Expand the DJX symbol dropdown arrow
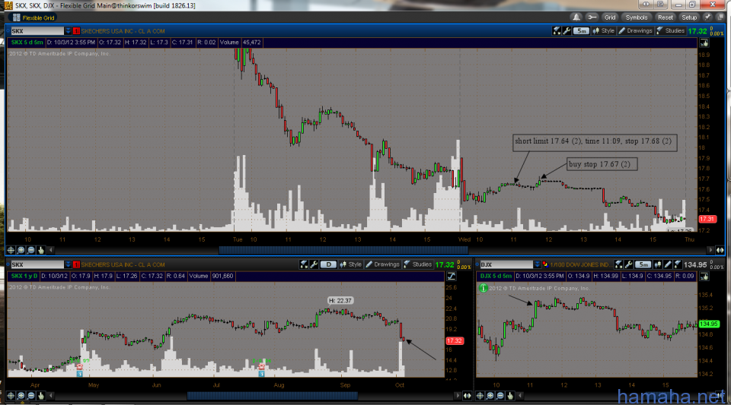This screenshot has height=405, width=731. tap(538, 264)
